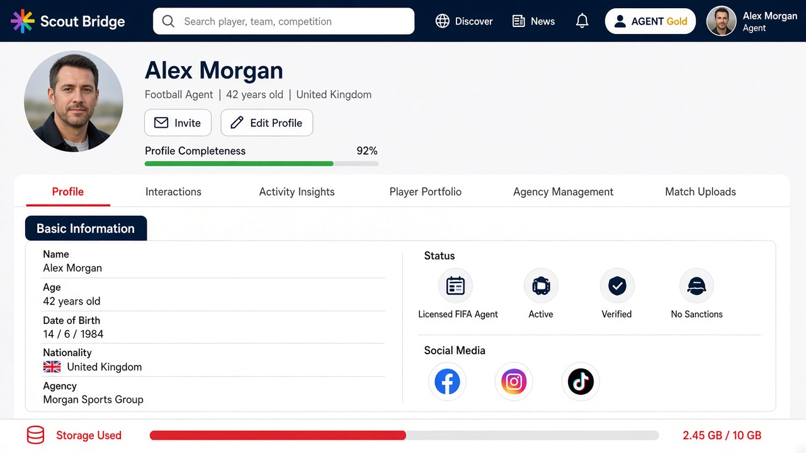The height and width of the screenshot is (453, 806).
Task: Click the Scout Bridge star logo
Action: pos(23,21)
